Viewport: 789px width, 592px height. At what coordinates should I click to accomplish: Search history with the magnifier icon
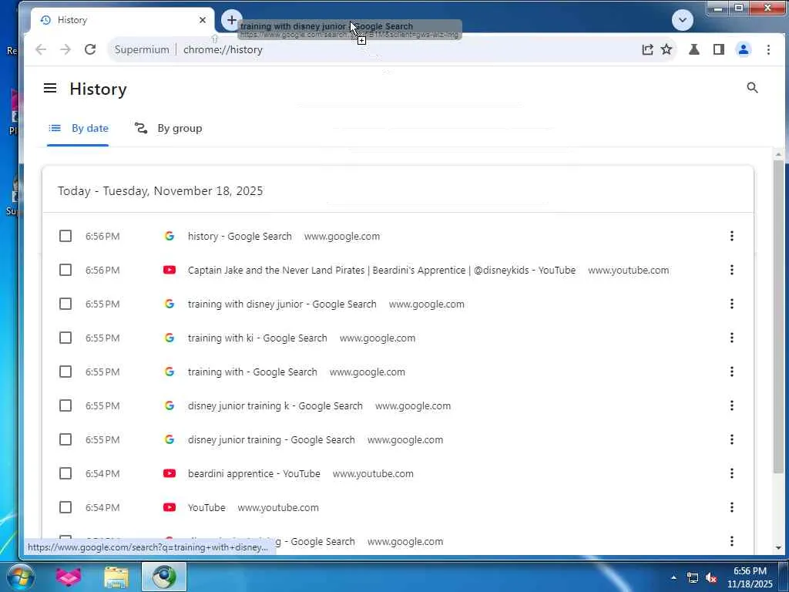pyautogui.click(x=752, y=88)
